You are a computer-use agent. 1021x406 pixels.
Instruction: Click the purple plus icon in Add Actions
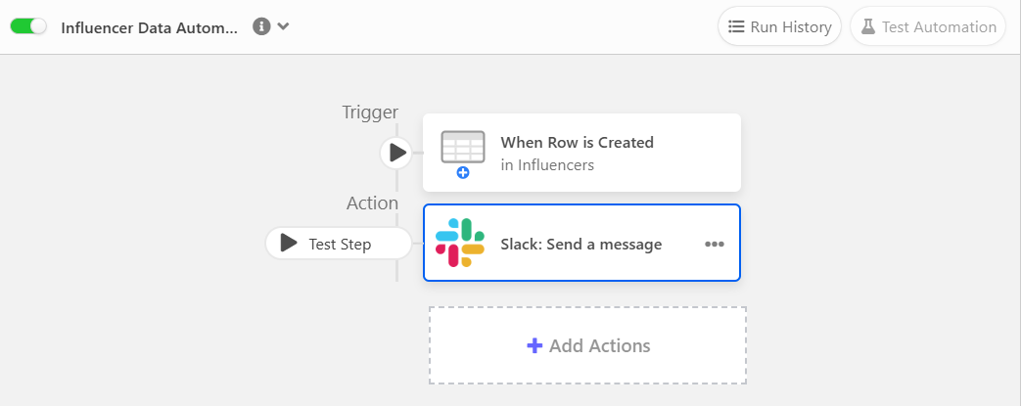534,345
